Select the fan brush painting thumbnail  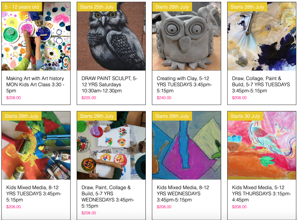[x=262, y=36]
